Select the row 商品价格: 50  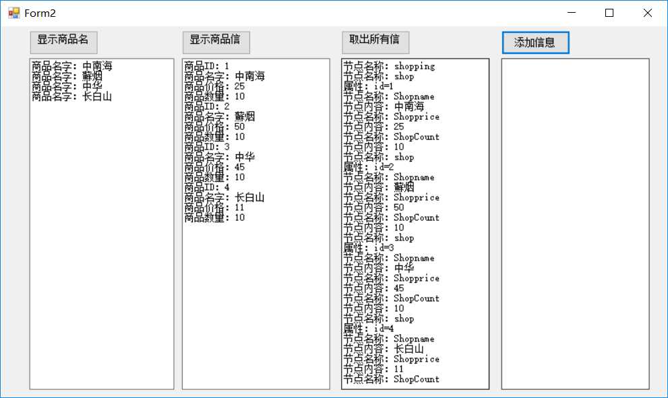[x=214, y=127]
